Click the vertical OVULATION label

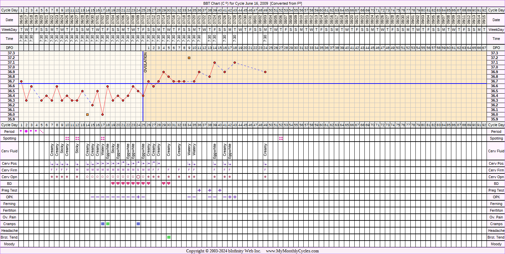pos(146,63)
